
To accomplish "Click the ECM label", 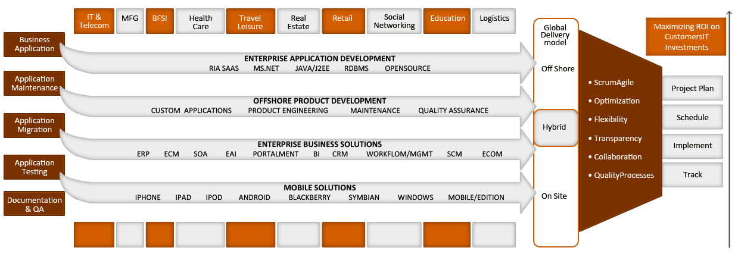I will [x=172, y=154].
